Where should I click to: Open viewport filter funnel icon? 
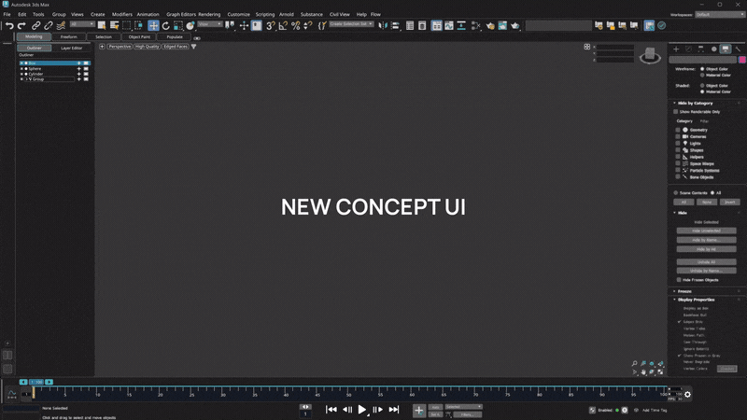(194, 47)
